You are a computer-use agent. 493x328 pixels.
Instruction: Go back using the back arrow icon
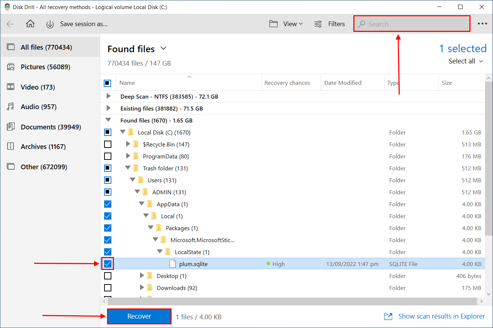[x=10, y=24]
